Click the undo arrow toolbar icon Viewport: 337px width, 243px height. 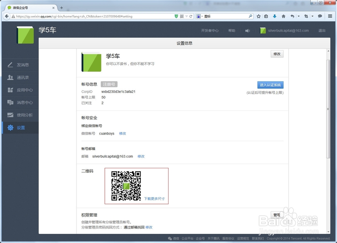pyautogui.click(x=292, y=16)
